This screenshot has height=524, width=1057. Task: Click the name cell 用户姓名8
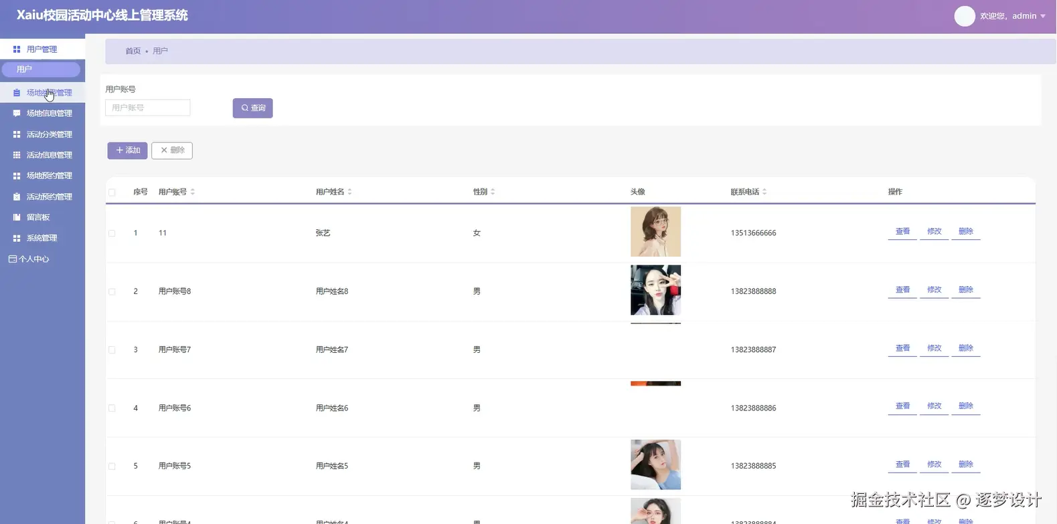(332, 291)
